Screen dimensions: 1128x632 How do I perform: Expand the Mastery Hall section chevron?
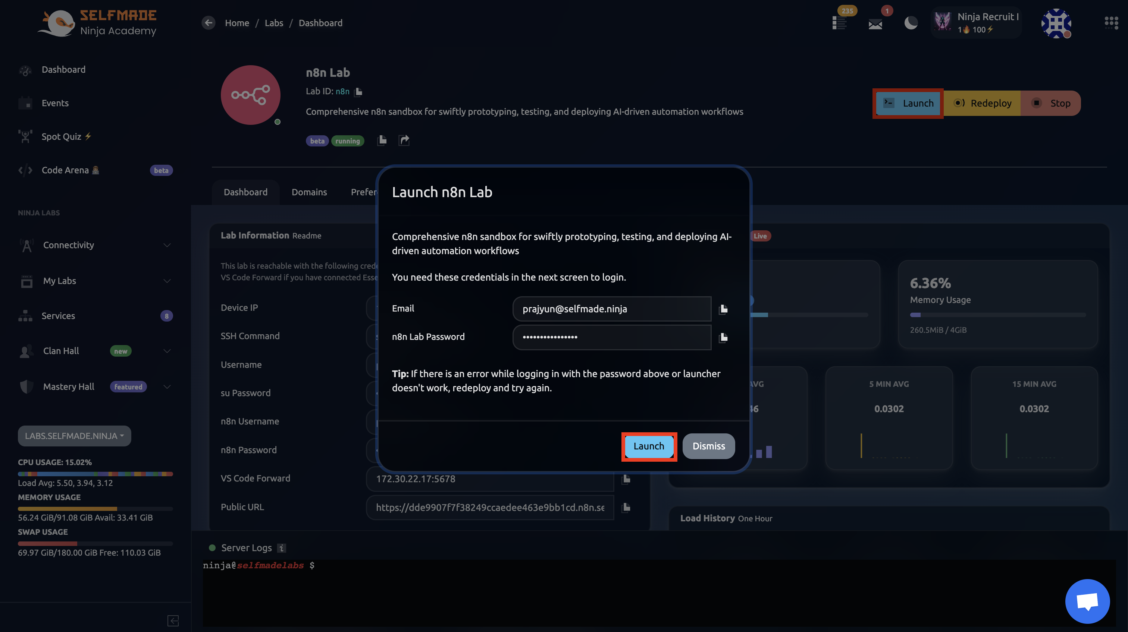coord(167,387)
